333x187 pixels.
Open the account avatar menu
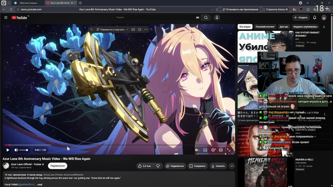click(324, 17)
